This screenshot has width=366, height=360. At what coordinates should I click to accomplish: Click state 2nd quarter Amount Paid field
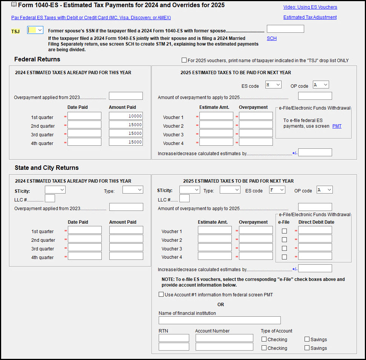pos(126,238)
